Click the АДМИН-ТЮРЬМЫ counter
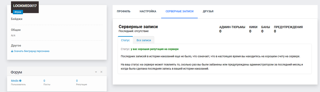320x92 pixels. pyautogui.click(x=232, y=29)
